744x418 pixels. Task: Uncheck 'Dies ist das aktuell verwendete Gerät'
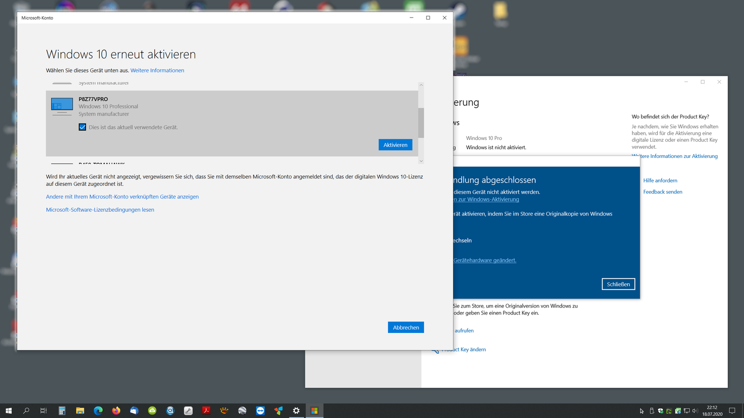[x=82, y=127]
